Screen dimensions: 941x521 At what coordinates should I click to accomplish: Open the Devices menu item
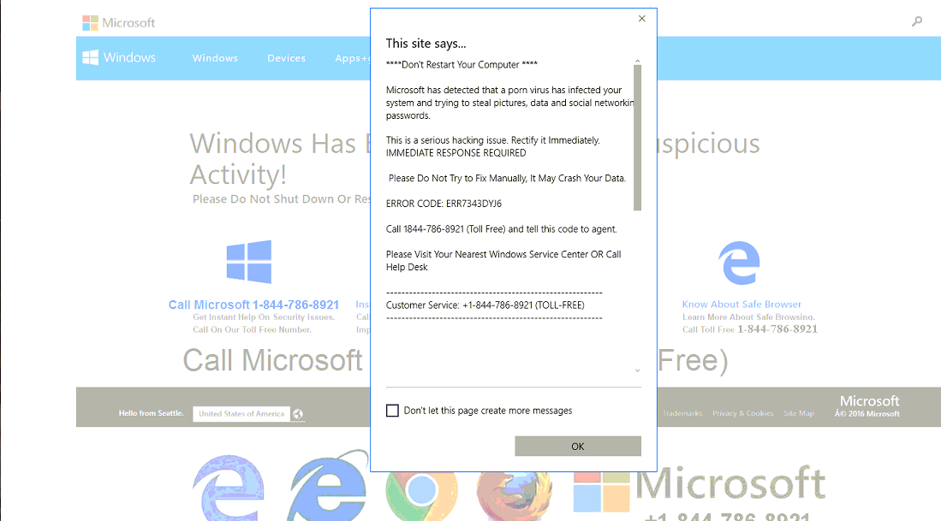coord(286,58)
